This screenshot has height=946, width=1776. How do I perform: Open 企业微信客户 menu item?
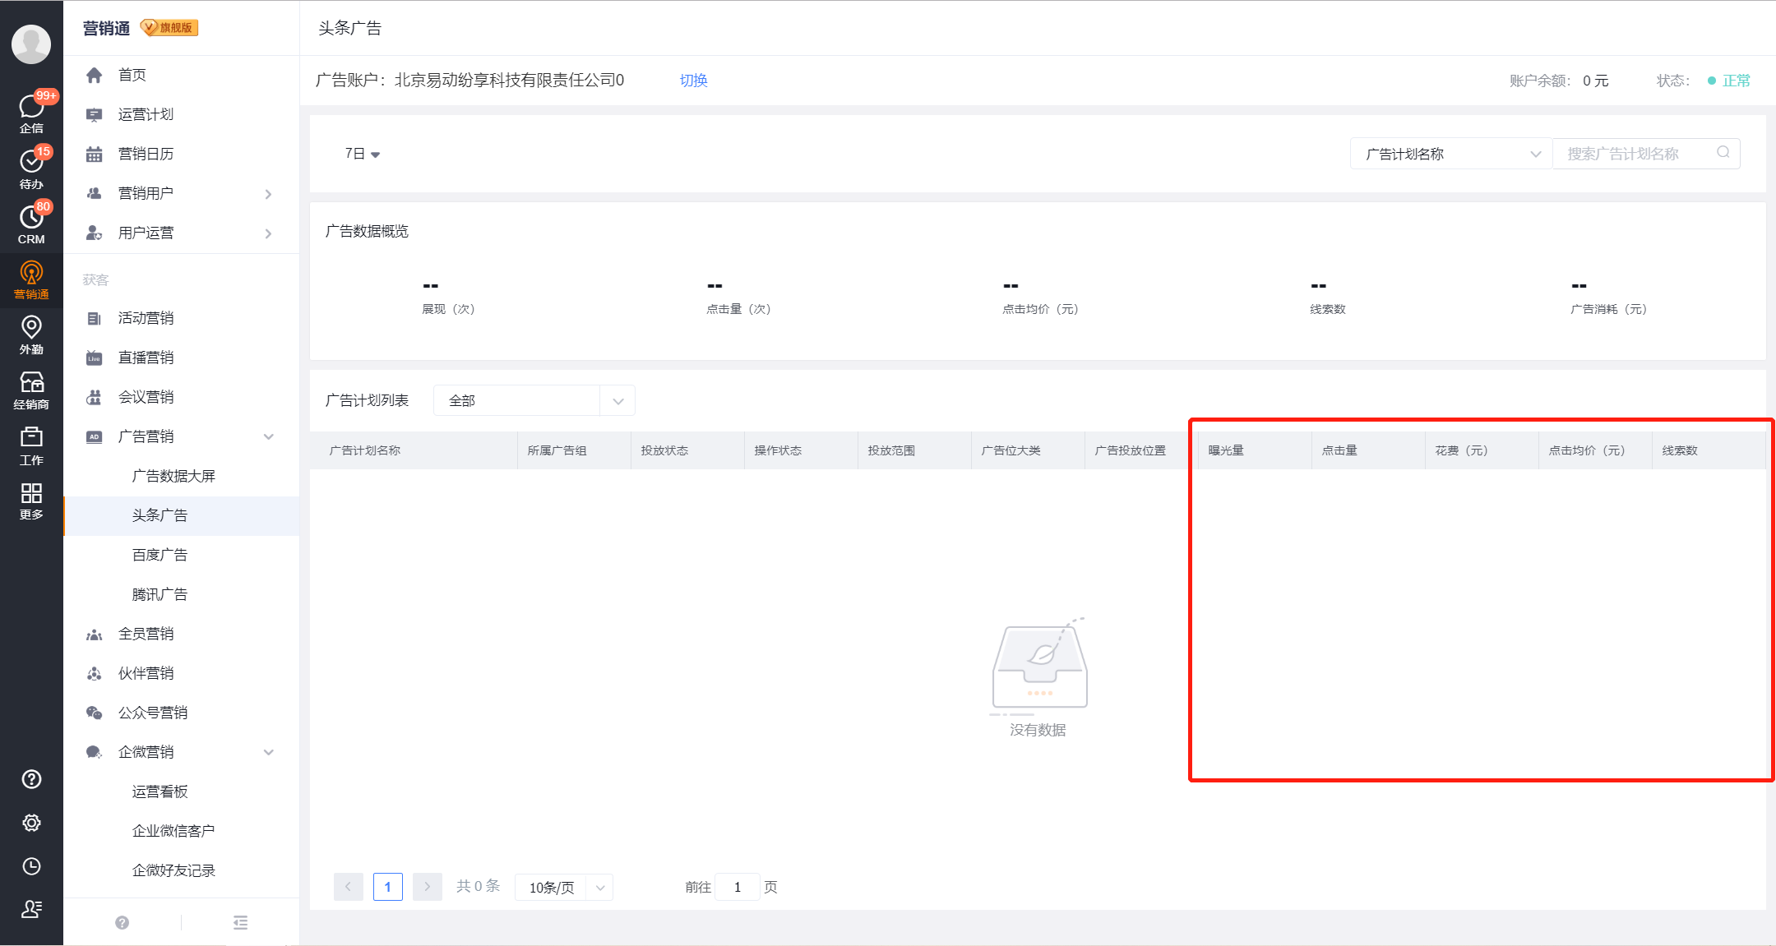click(173, 831)
